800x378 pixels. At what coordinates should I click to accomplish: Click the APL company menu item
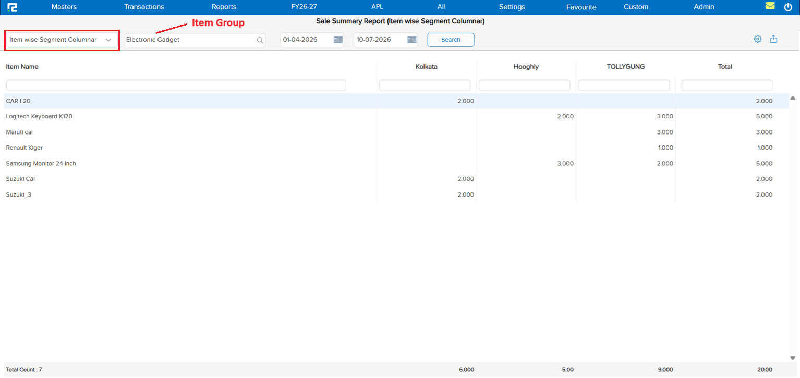377,7
